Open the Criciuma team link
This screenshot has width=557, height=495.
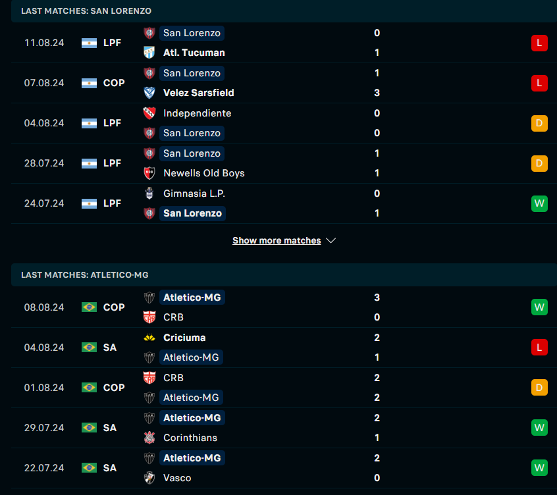coord(184,338)
